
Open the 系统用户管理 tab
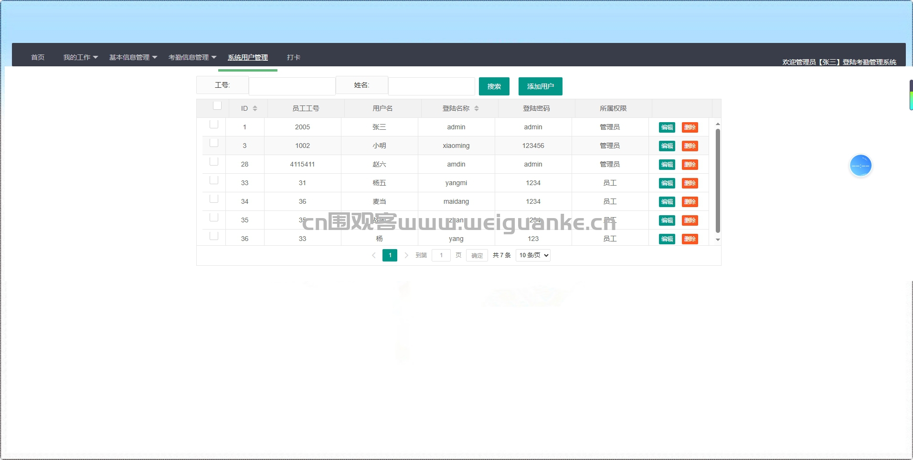pos(248,57)
